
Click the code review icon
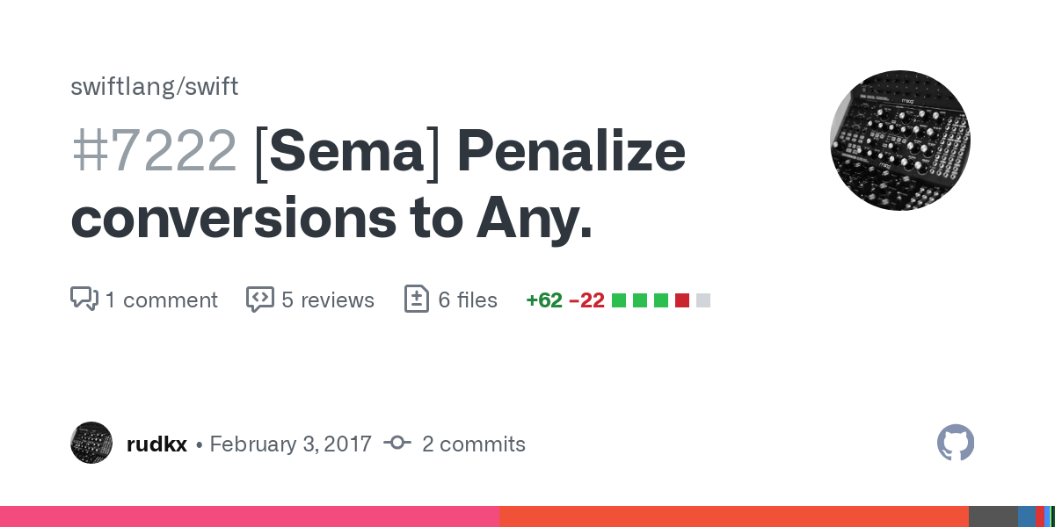click(260, 300)
